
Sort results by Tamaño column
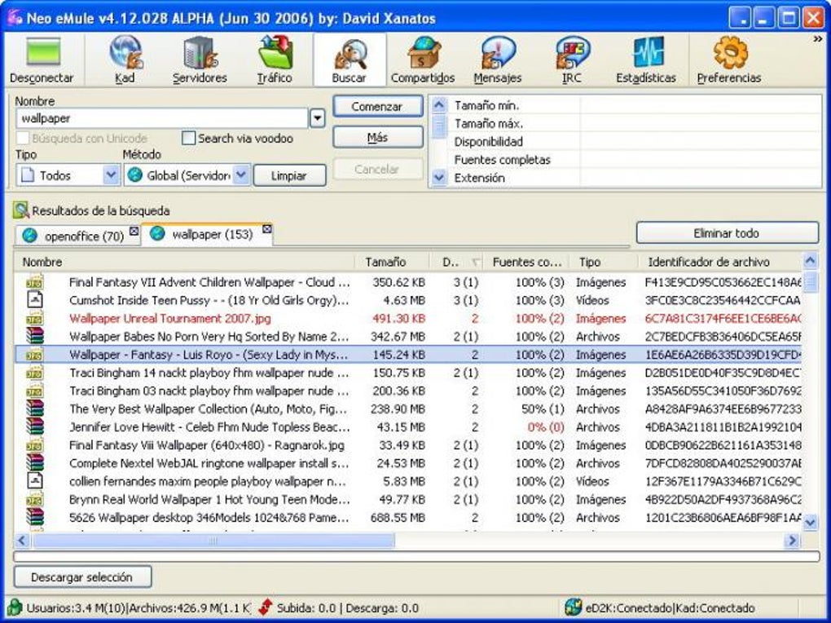[393, 262]
